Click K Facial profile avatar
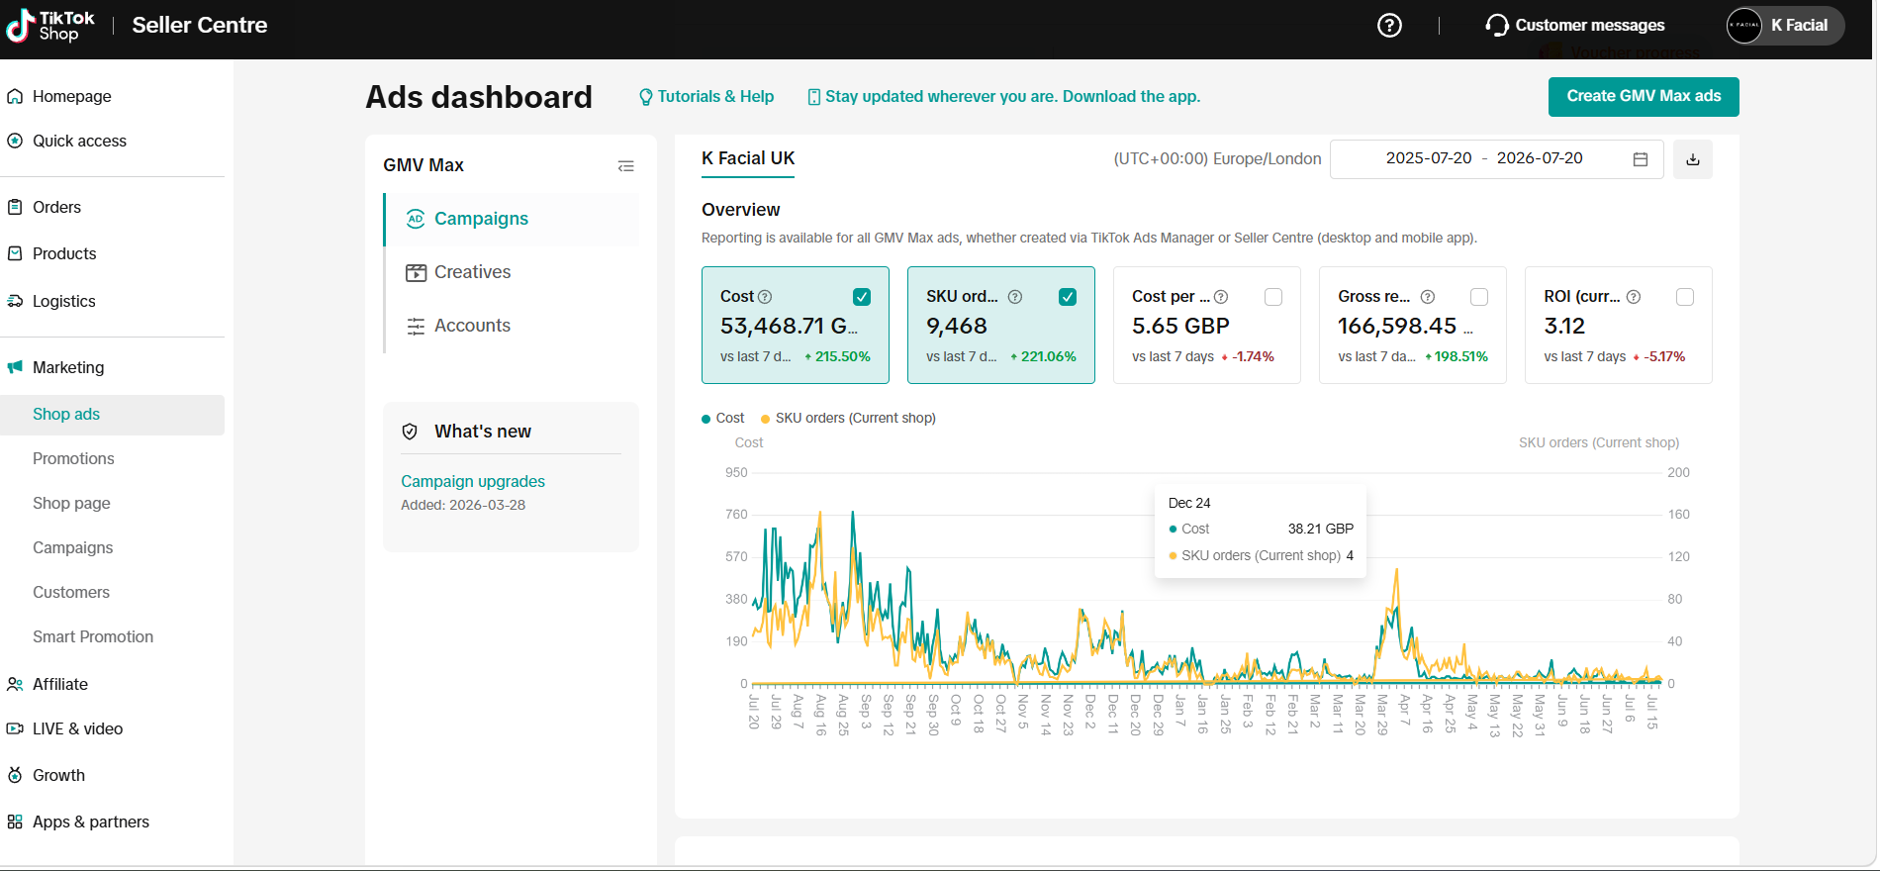The height and width of the screenshot is (871, 1880). (x=1743, y=26)
